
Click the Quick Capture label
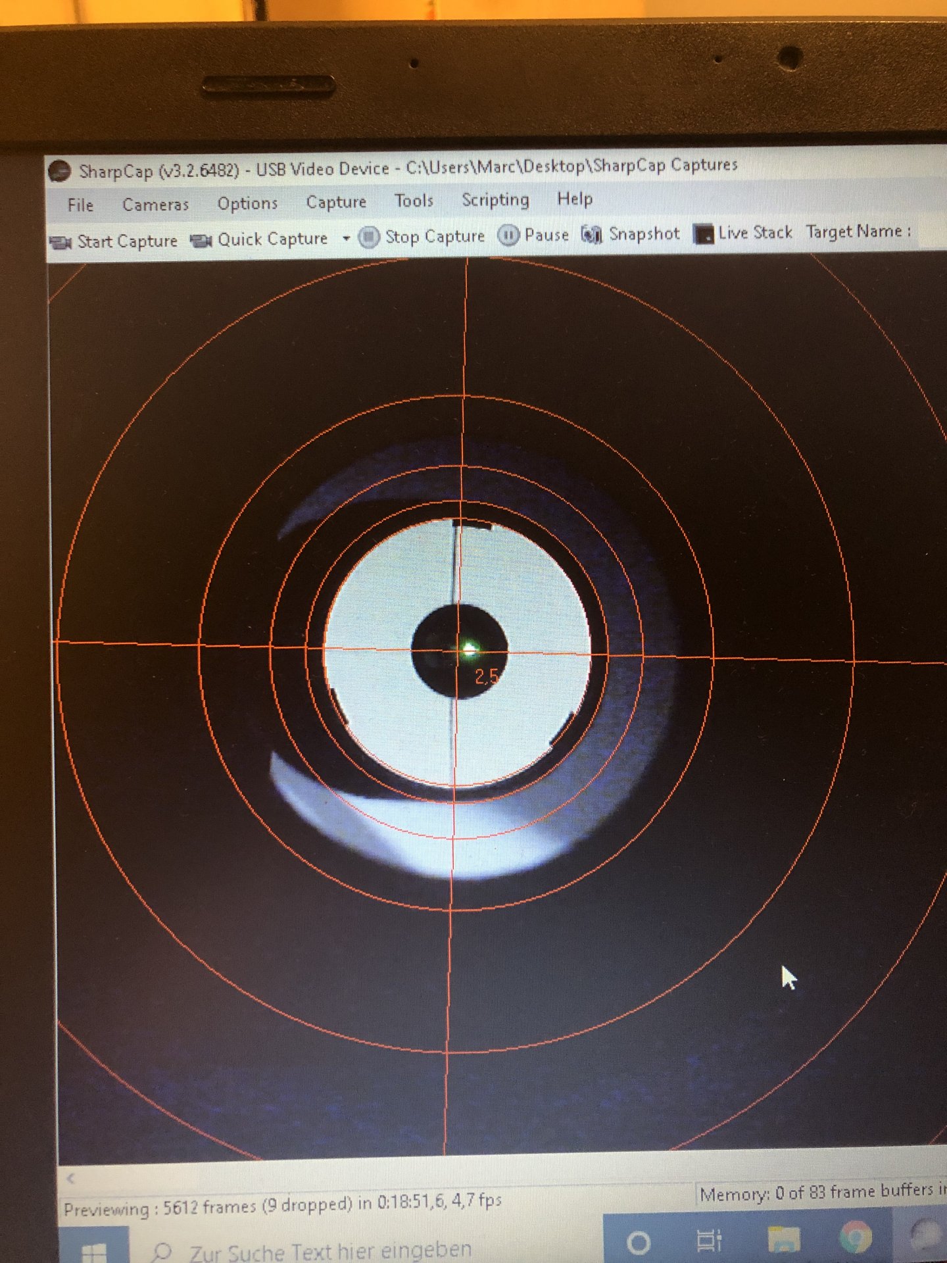click(x=272, y=239)
